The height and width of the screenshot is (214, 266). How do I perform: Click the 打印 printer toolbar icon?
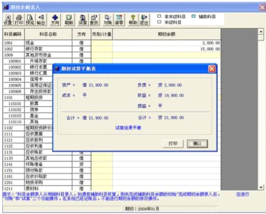pos(19,20)
